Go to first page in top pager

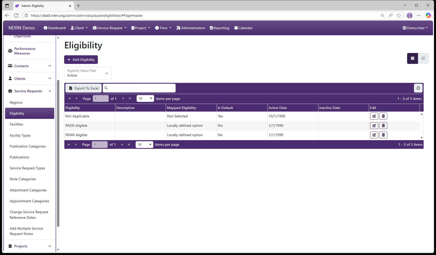[69, 99]
